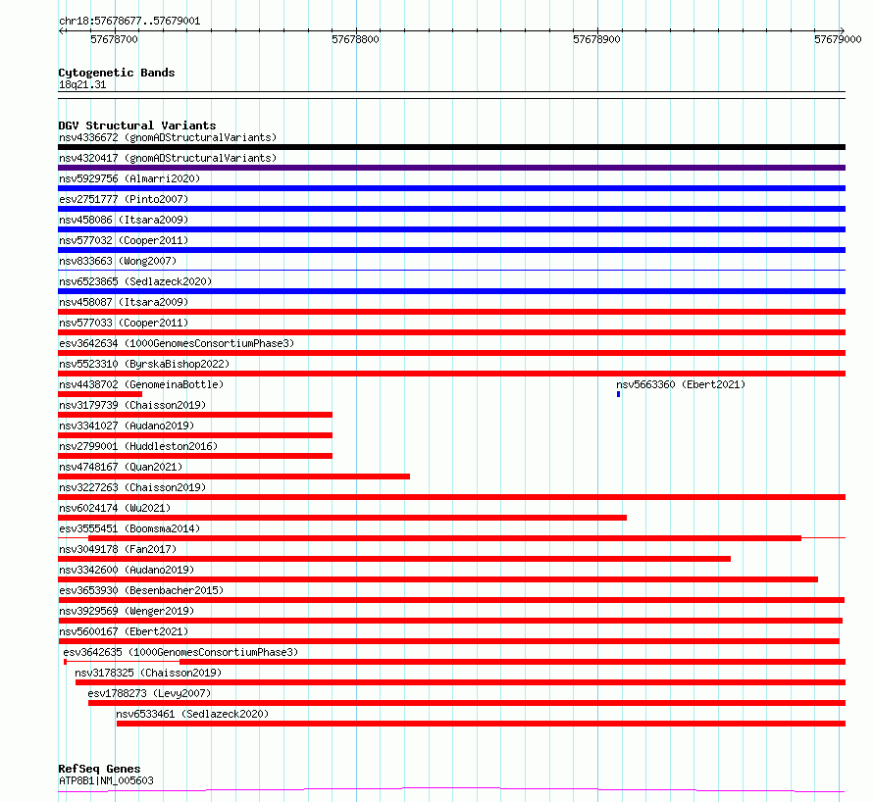Open nsv458087 (Itsara2009) variant label
Image resolution: width=873 pixels, height=802 pixels.
(124, 302)
